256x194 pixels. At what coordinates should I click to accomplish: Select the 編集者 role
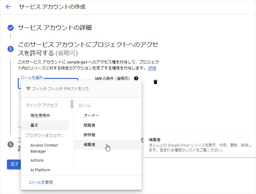click(x=89, y=145)
